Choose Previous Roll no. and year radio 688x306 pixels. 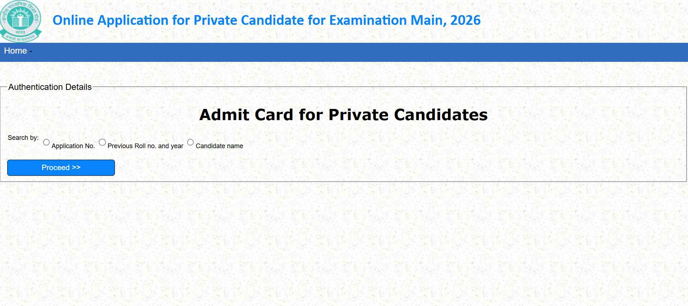(102, 142)
